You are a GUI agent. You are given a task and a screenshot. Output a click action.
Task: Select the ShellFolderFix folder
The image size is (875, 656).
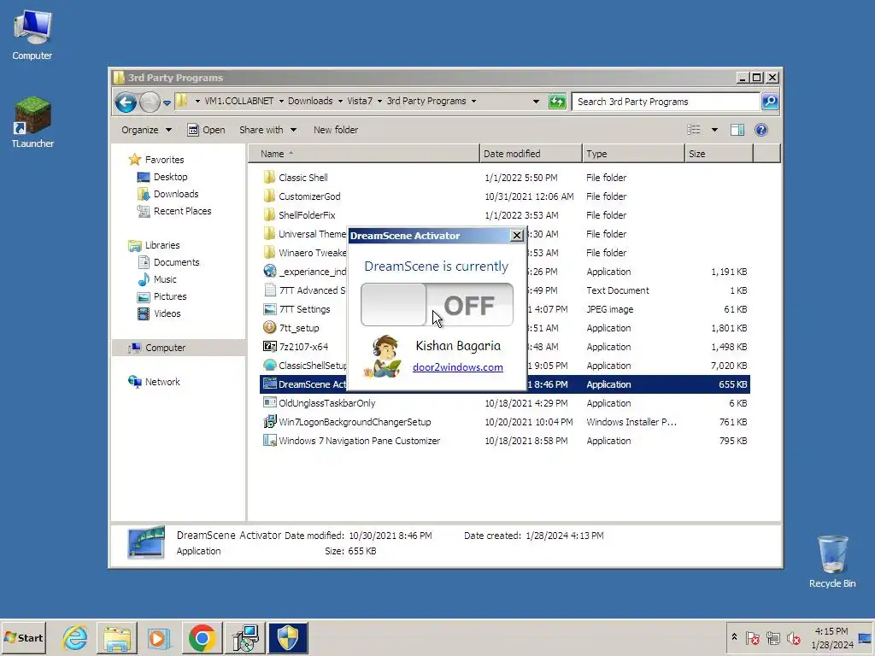pyautogui.click(x=307, y=215)
